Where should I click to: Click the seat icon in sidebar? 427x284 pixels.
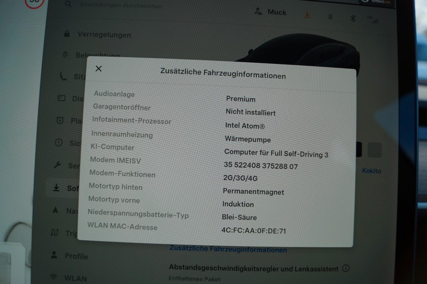63,76
